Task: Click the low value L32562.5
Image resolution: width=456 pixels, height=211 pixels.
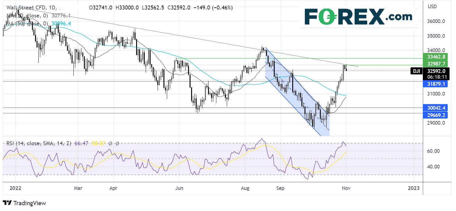Action: (x=152, y=7)
